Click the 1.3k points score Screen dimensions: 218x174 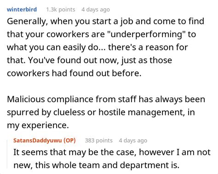(x=61, y=10)
